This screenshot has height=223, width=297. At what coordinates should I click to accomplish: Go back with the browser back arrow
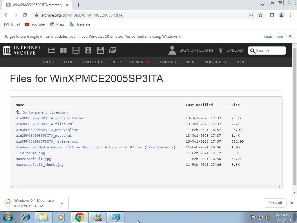point(6,15)
